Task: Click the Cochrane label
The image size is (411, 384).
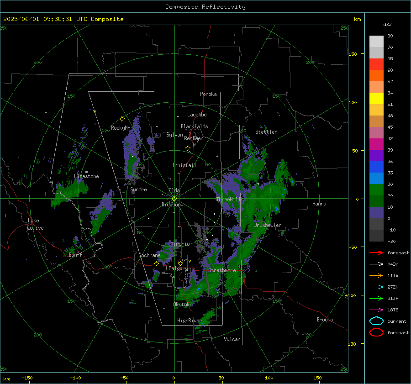Action: click(149, 255)
